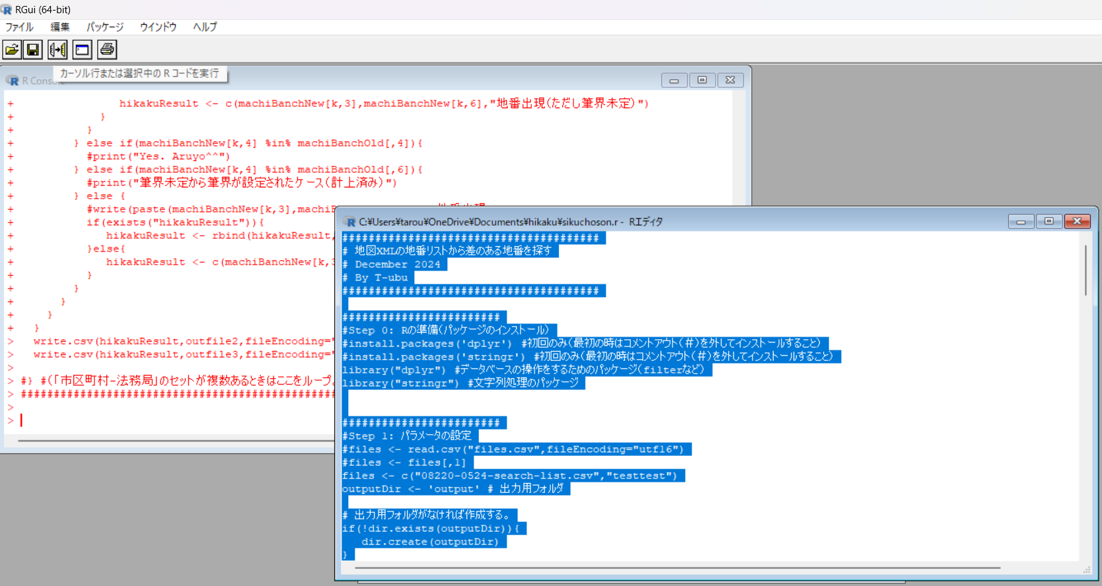
Task: Open the ファイル menu
Action: click(x=19, y=27)
